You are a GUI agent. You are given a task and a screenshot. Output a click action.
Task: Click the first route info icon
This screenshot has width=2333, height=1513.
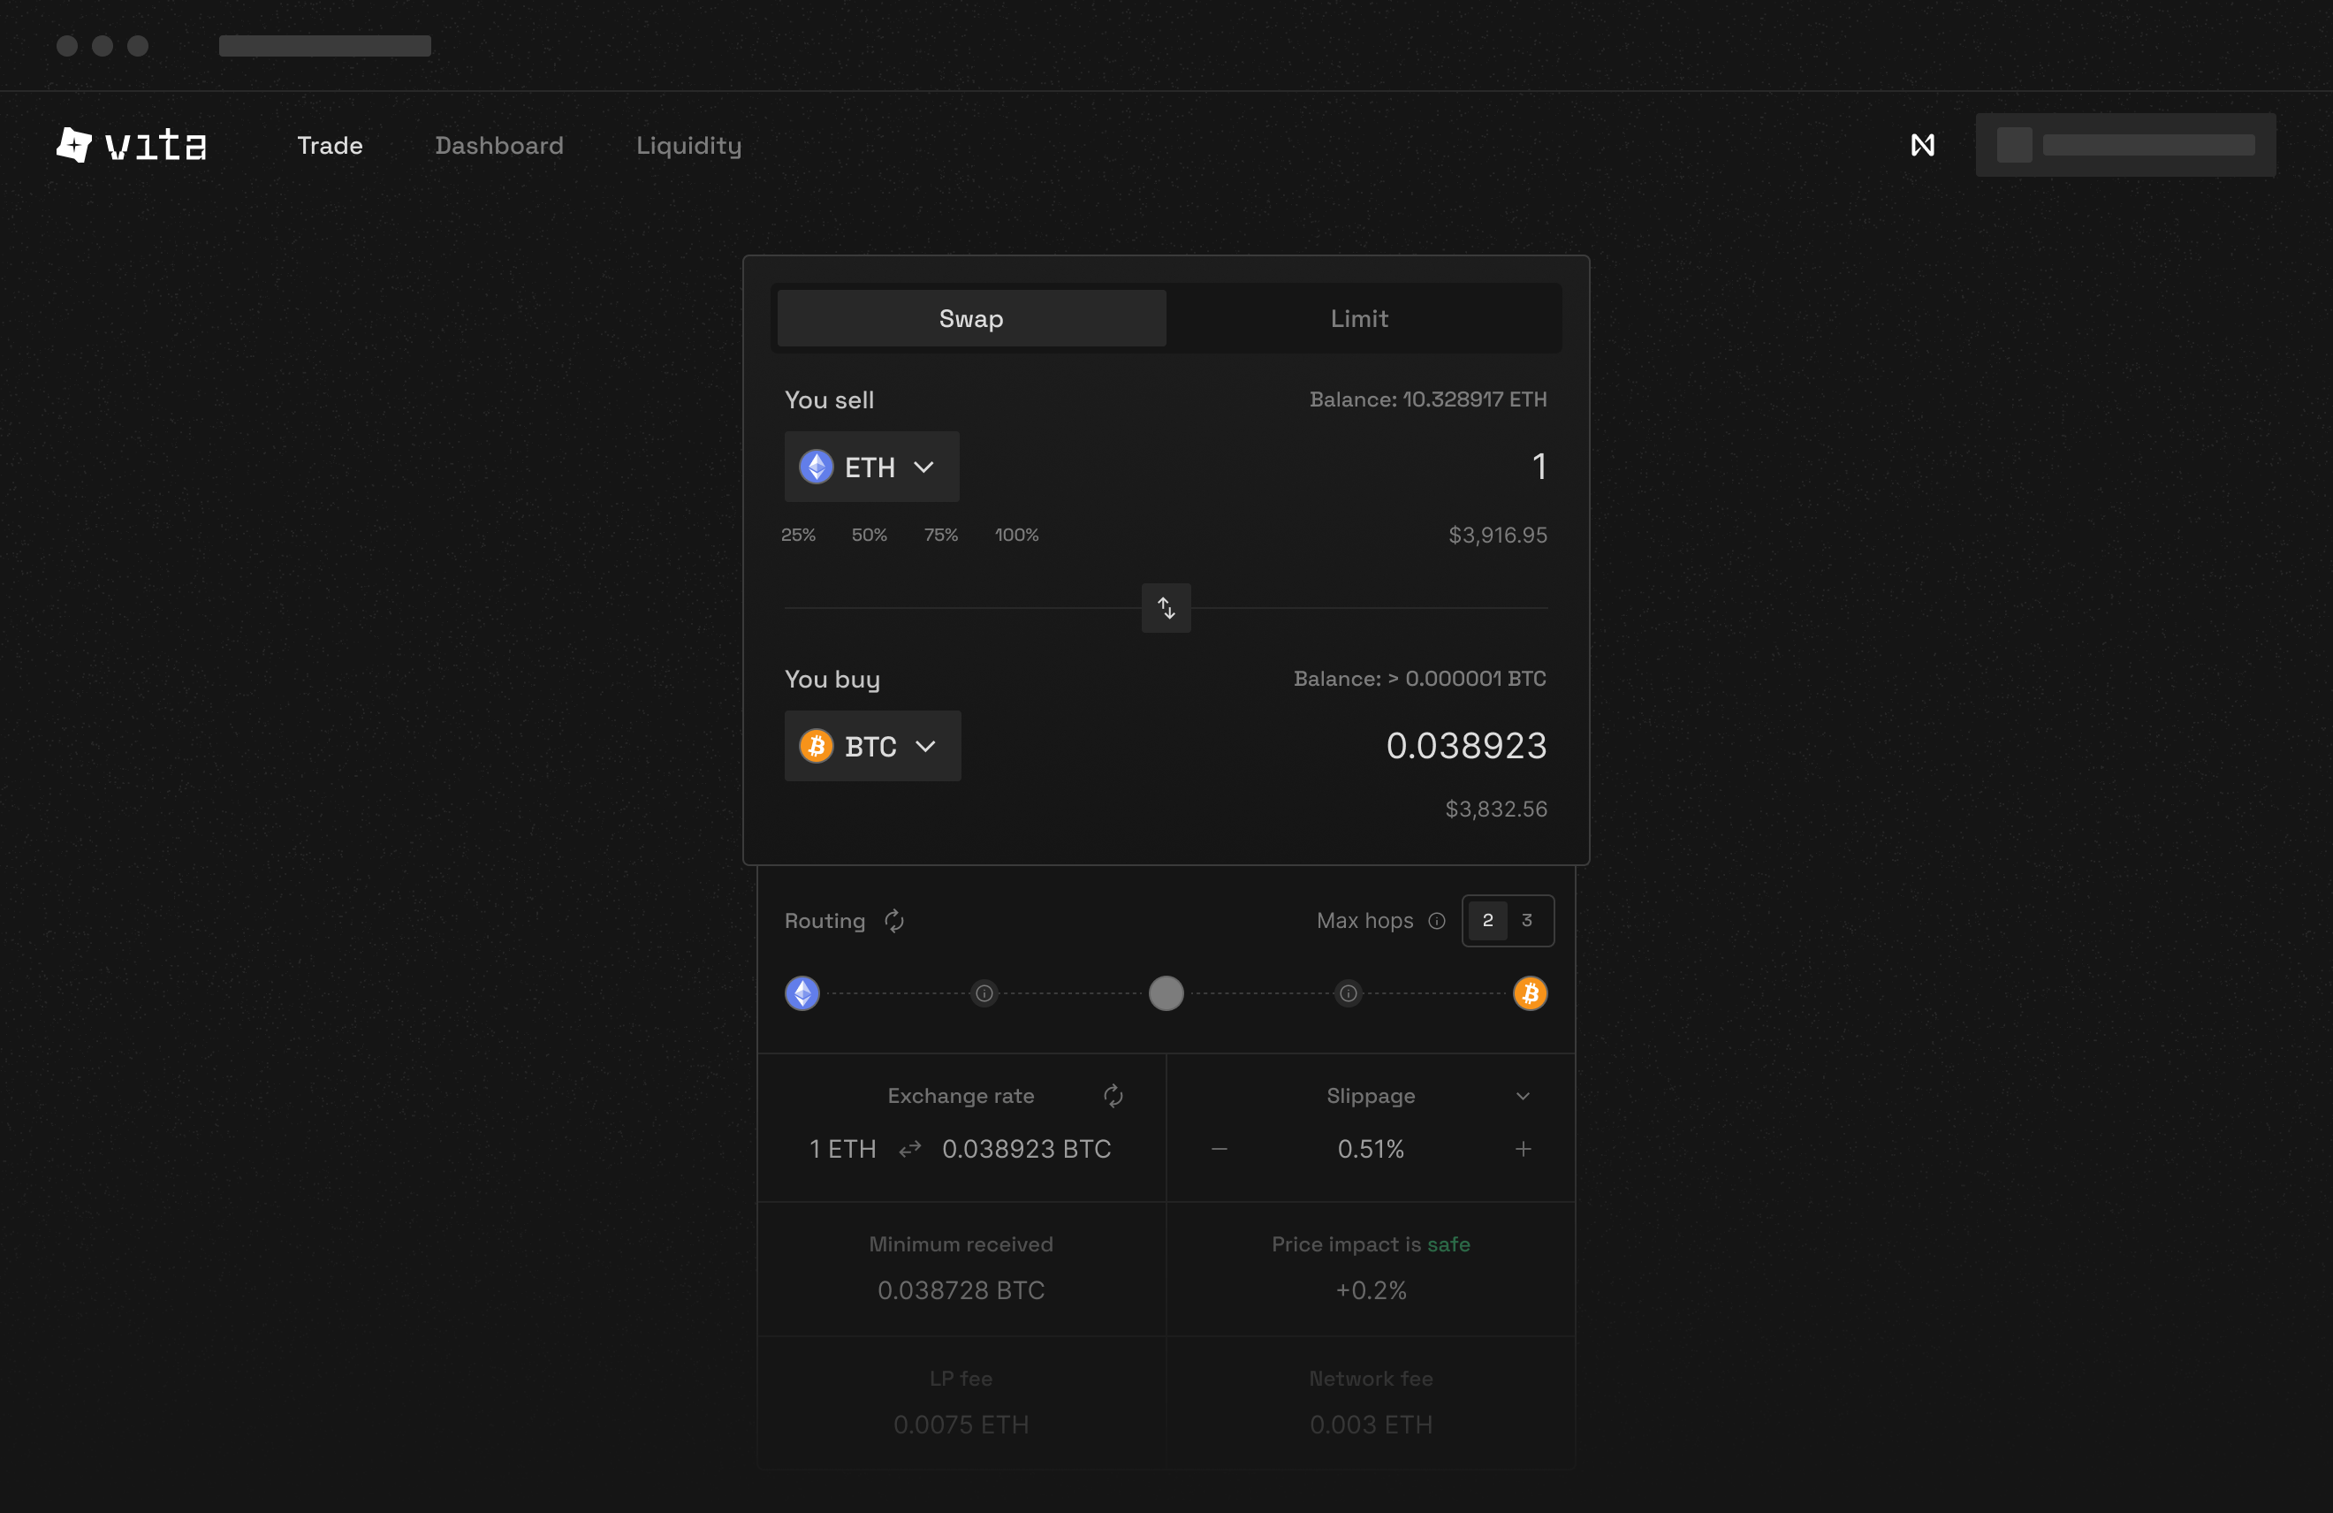(x=984, y=993)
